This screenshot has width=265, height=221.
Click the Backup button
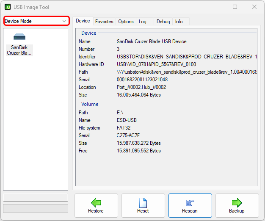237,205
